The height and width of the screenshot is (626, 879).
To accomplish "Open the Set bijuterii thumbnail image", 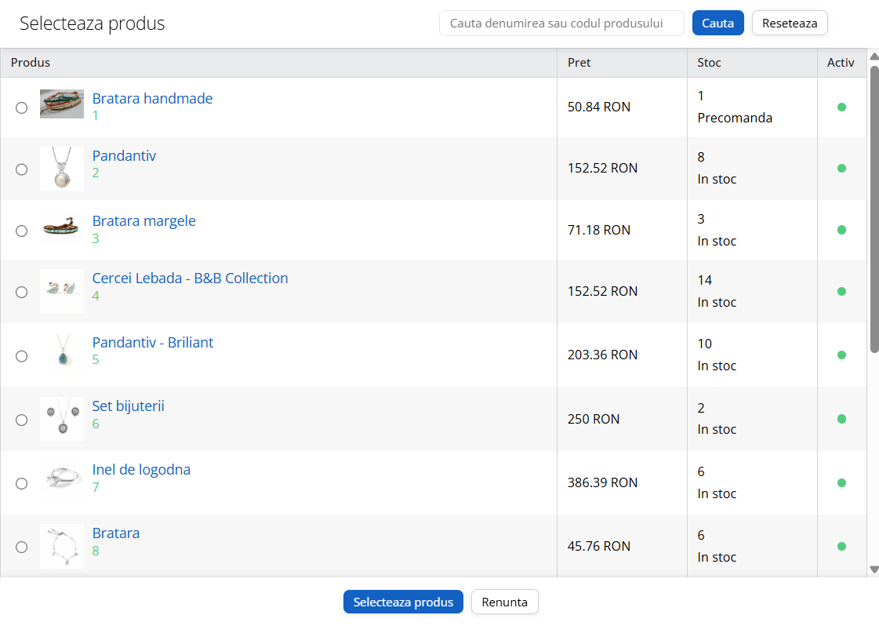I will 62,418.
